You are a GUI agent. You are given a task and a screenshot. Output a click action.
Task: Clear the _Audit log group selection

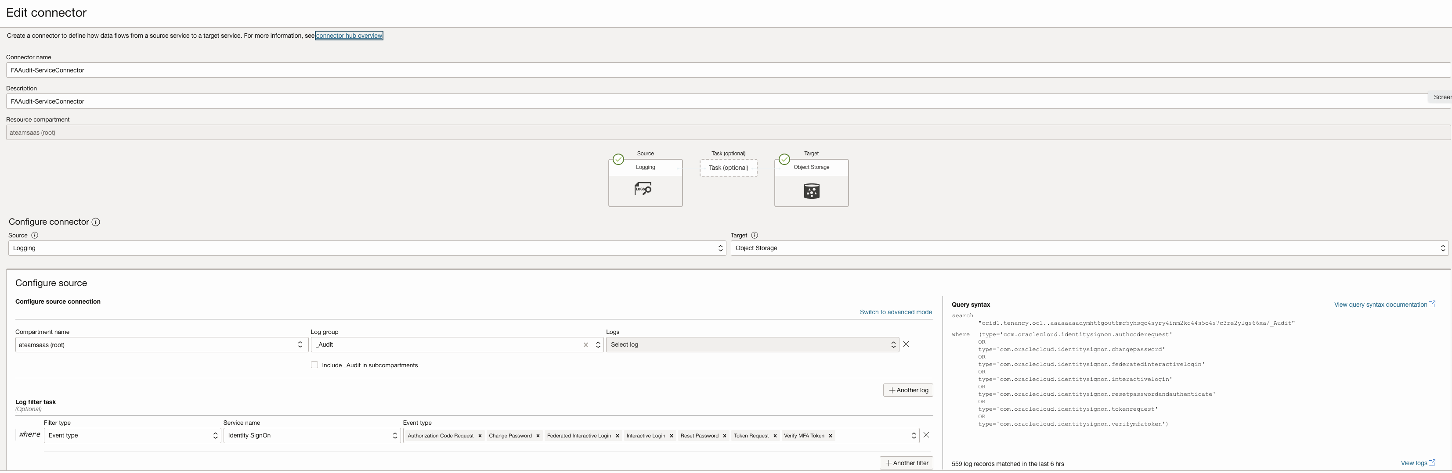click(585, 345)
